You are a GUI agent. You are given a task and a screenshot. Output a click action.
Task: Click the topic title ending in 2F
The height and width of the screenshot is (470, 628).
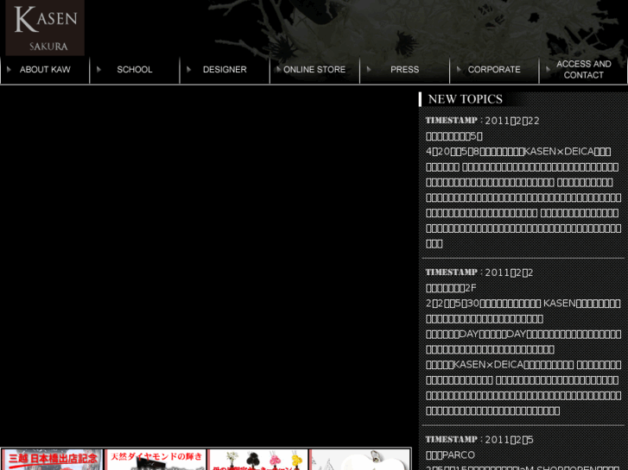(x=451, y=288)
